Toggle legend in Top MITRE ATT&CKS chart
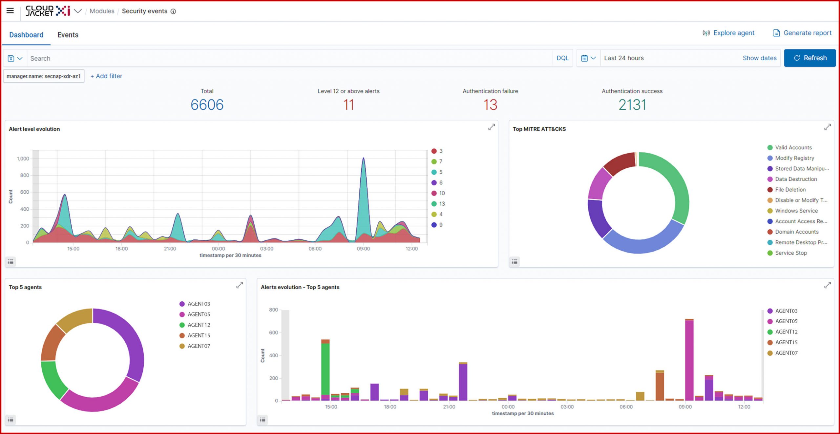 coord(514,262)
